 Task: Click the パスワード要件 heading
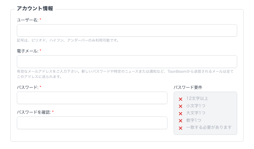[x=188, y=87]
